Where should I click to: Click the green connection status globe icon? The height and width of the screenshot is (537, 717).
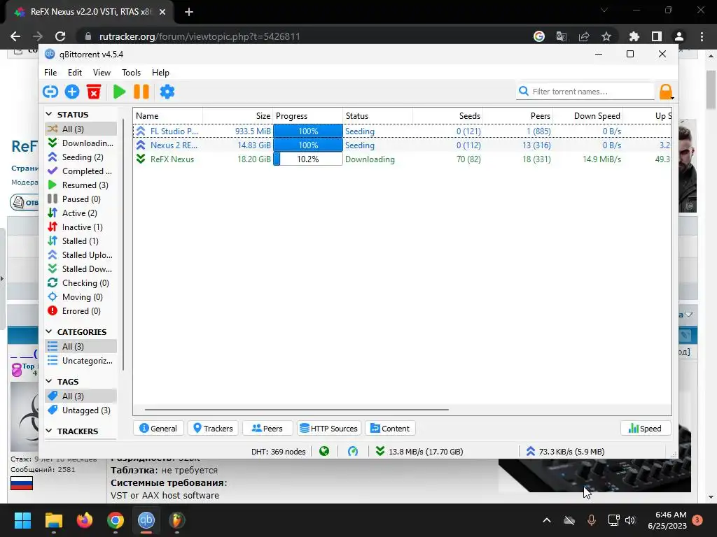pos(324,451)
